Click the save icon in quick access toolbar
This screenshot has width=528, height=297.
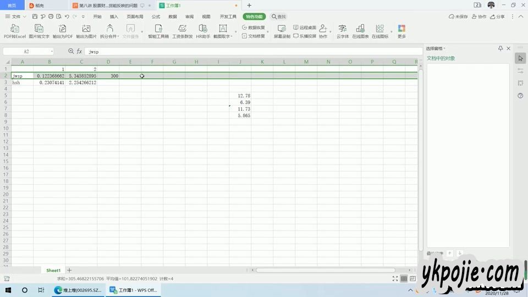tap(35, 16)
